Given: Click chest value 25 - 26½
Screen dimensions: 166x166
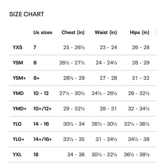Looking at the screenshot, I should coord(74,47).
